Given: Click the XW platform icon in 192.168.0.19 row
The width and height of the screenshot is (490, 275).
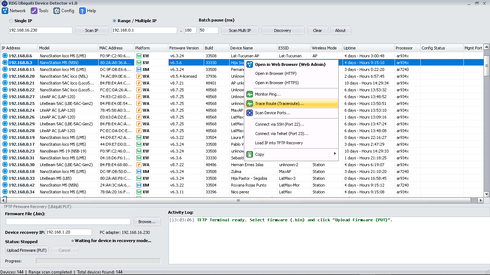Looking at the screenshot, I should point(139,137).
